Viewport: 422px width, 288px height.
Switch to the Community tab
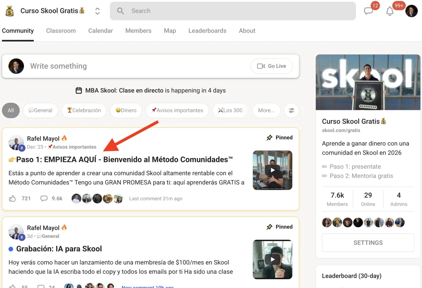18,31
